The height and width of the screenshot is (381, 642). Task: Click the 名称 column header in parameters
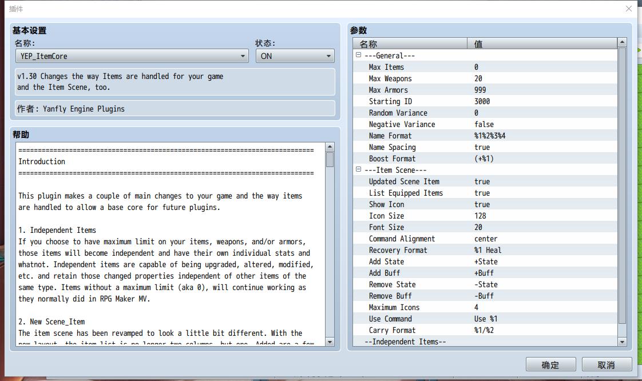[410, 44]
